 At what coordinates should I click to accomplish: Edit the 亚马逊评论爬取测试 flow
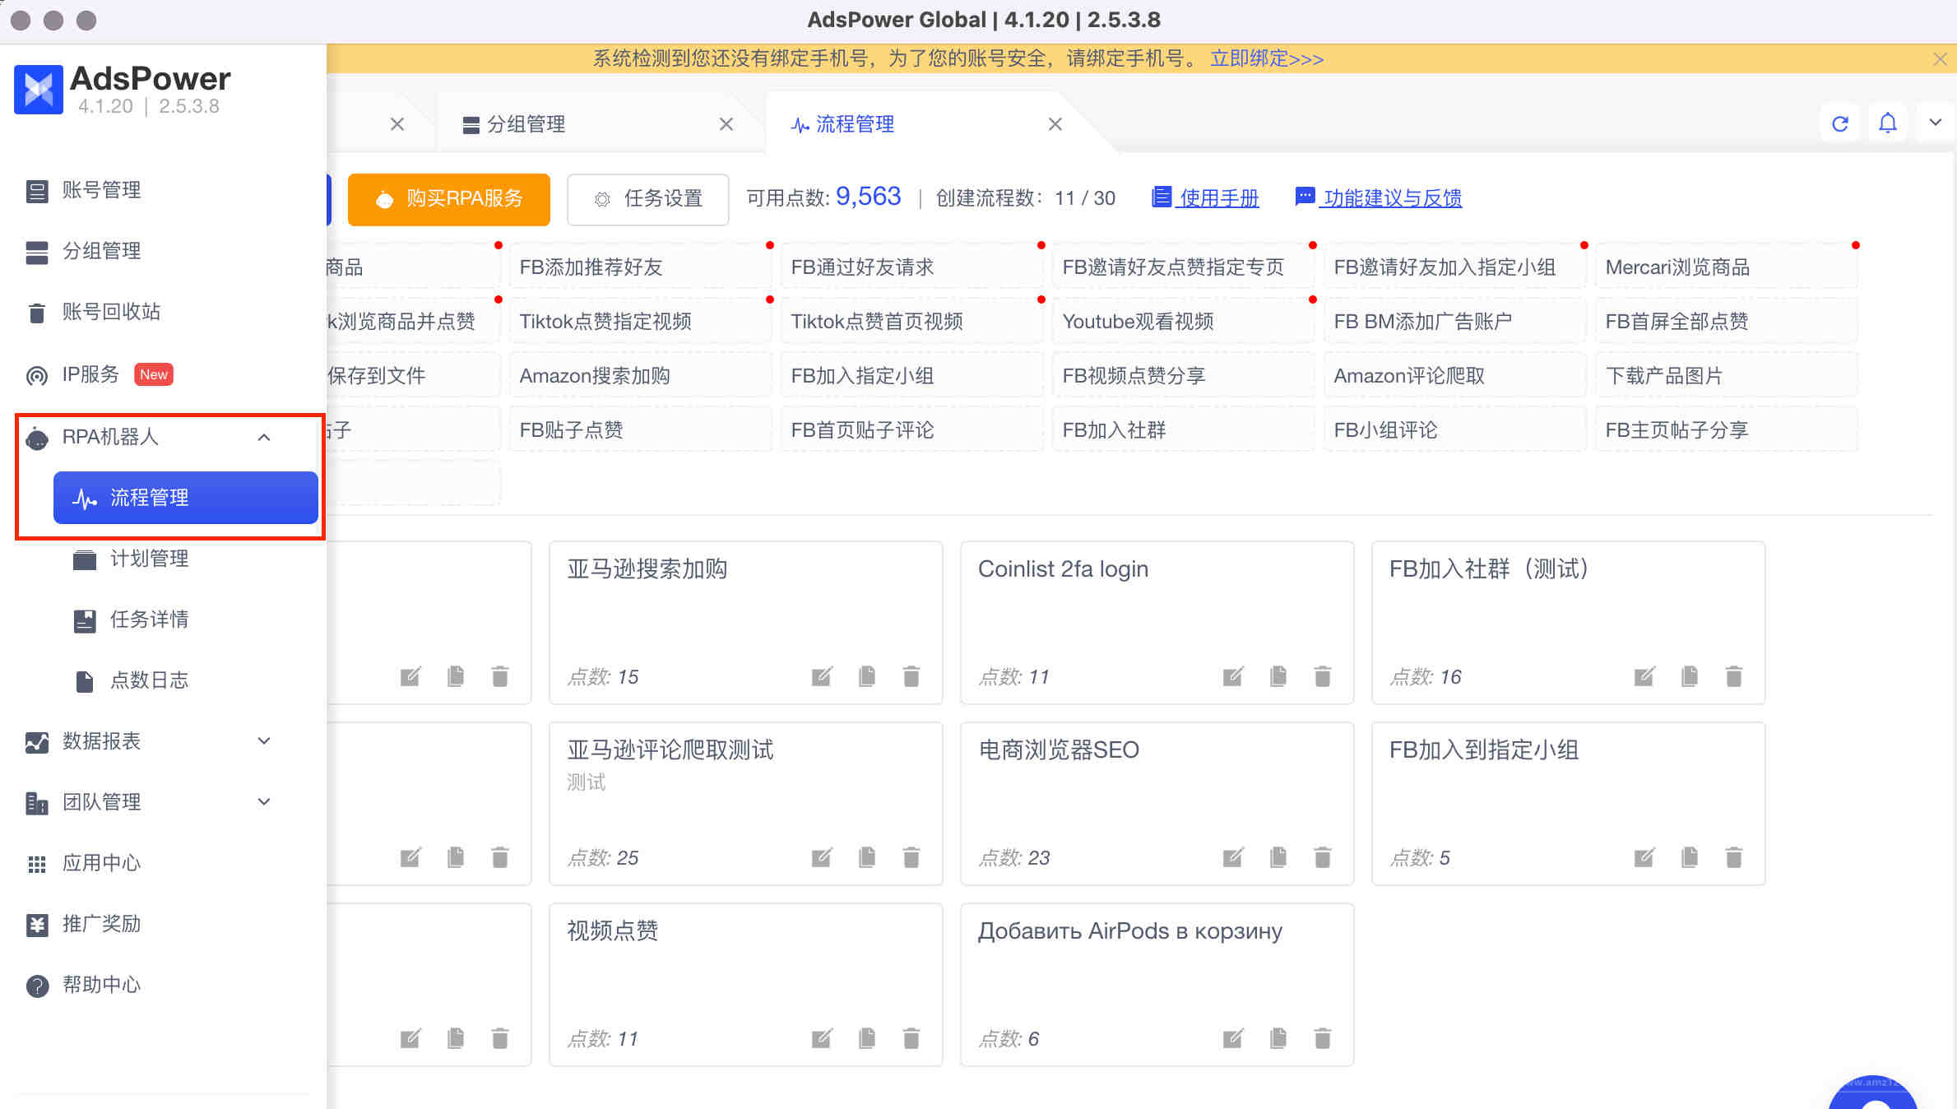point(821,857)
